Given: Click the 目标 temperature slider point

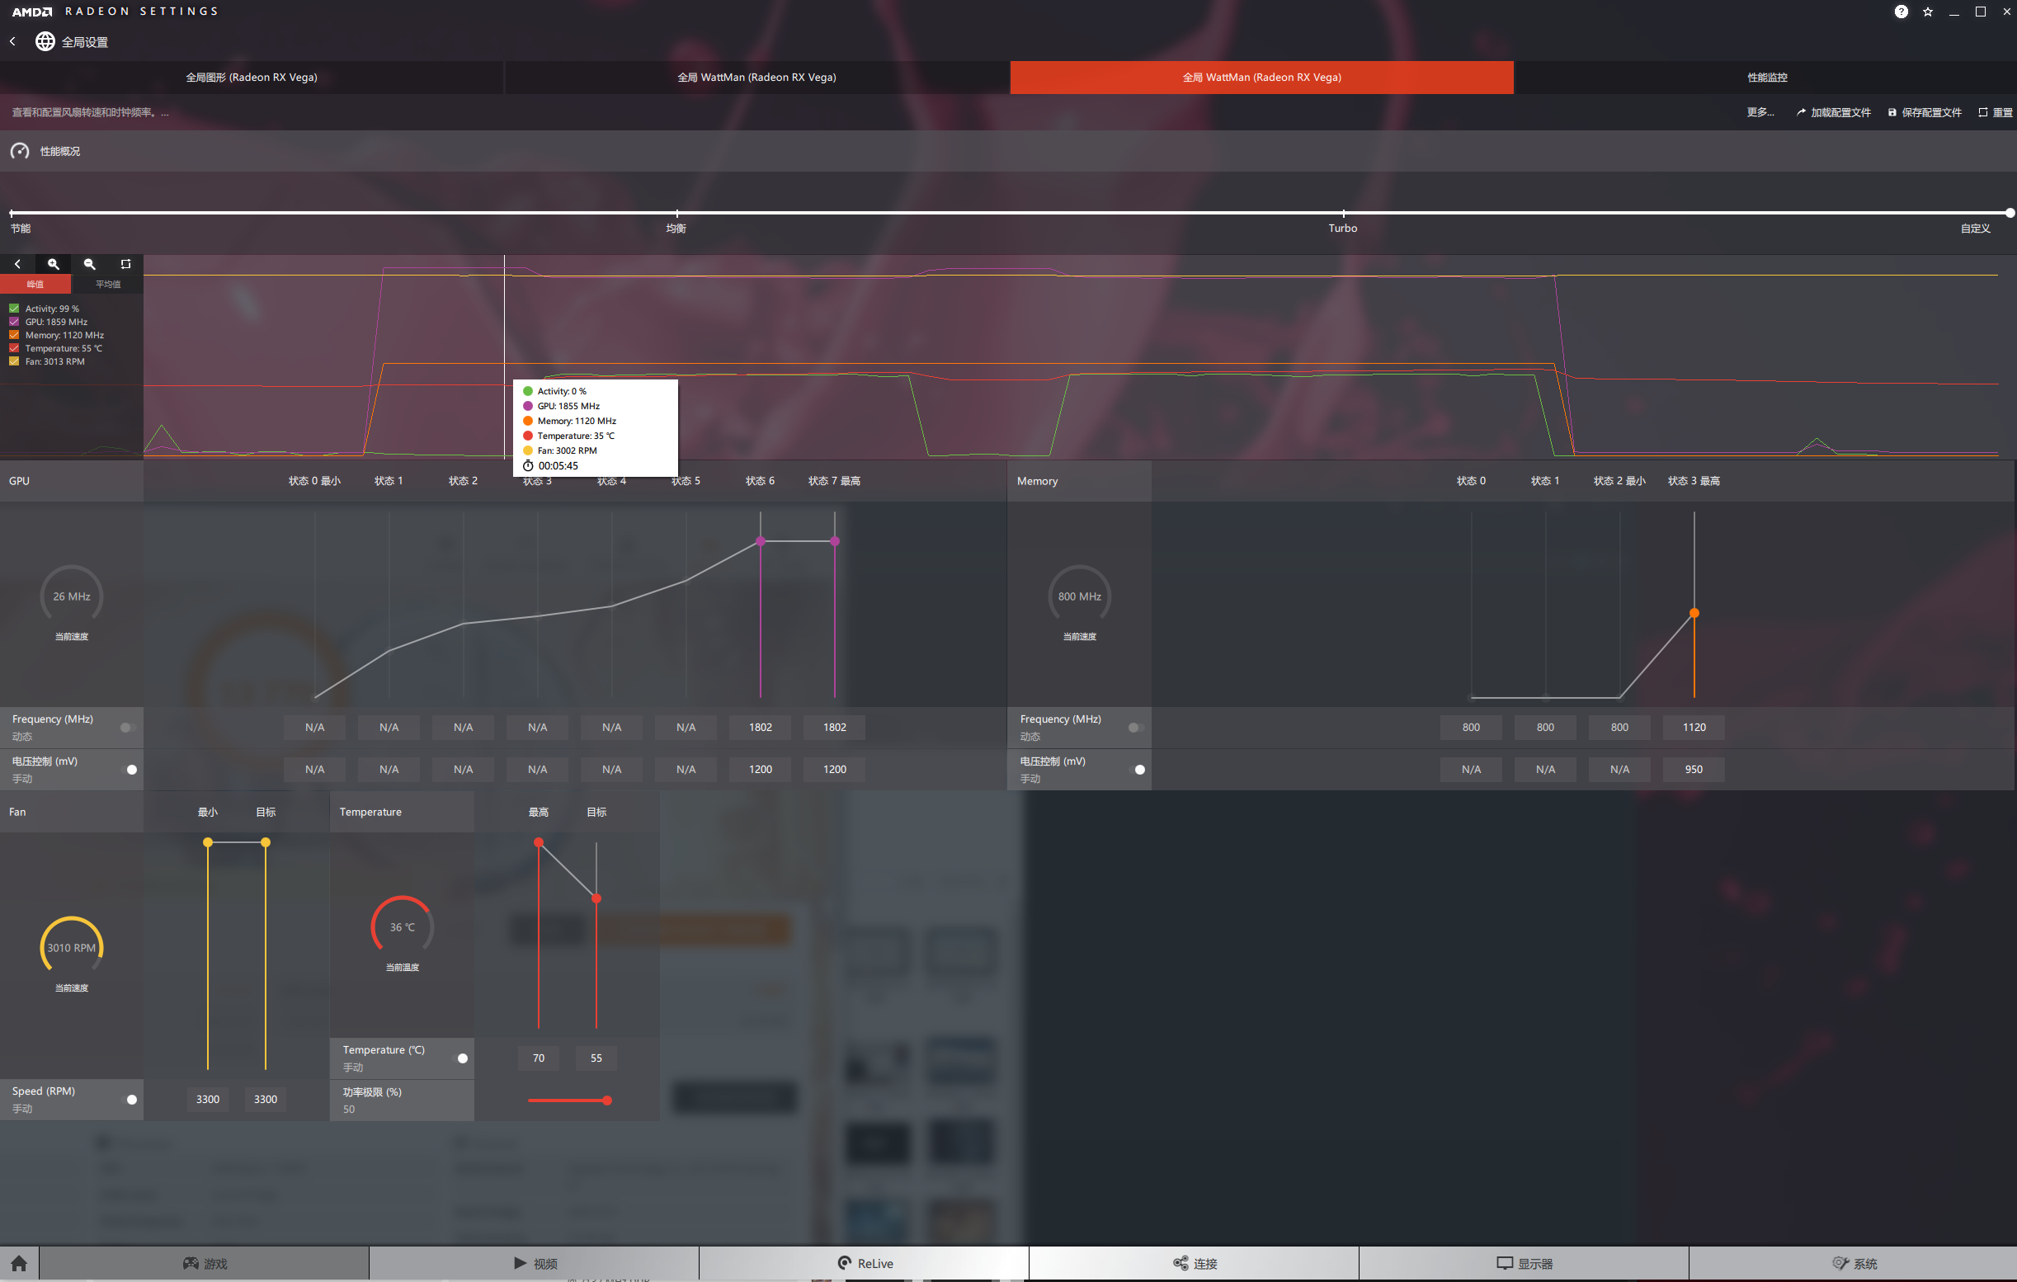Looking at the screenshot, I should 596,898.
